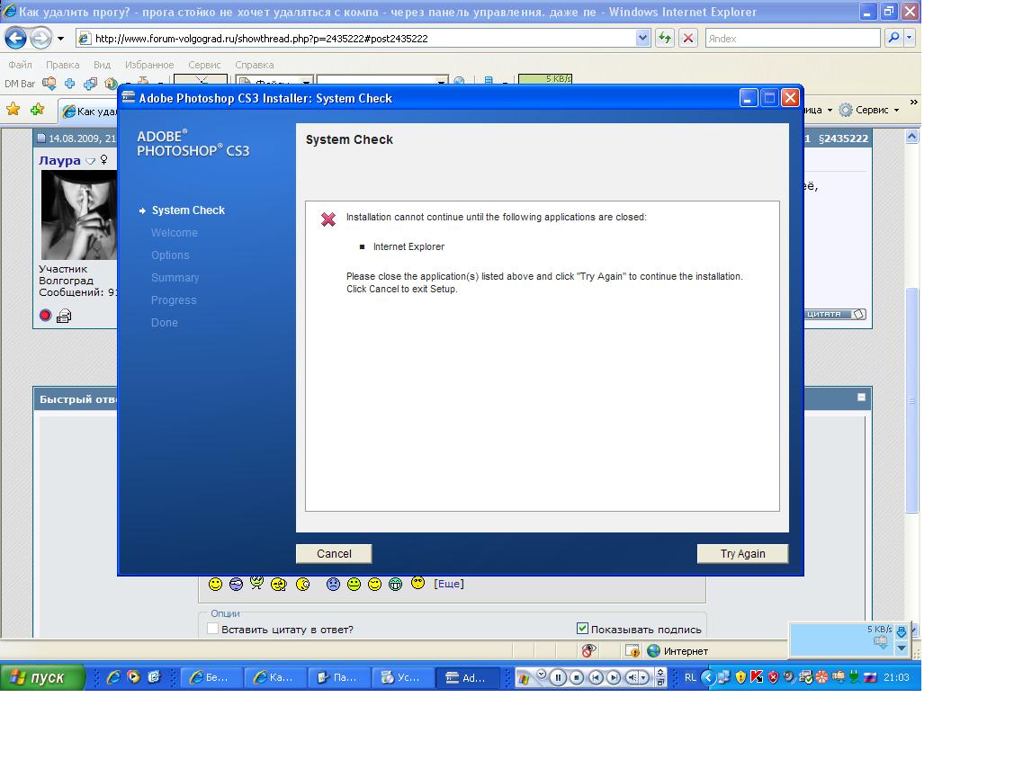
Task: Insert the blue sad face emoticon
Action: [333, 585]
